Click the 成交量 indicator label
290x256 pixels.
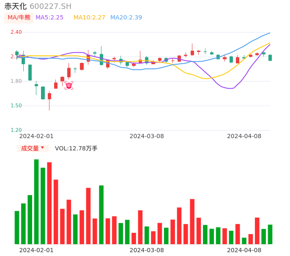tap(30, 148)
